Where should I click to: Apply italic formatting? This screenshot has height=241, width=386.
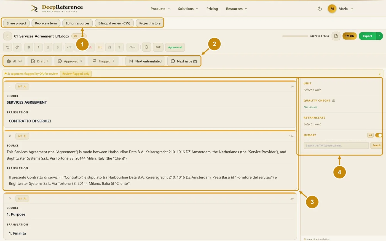coord(38,47)
